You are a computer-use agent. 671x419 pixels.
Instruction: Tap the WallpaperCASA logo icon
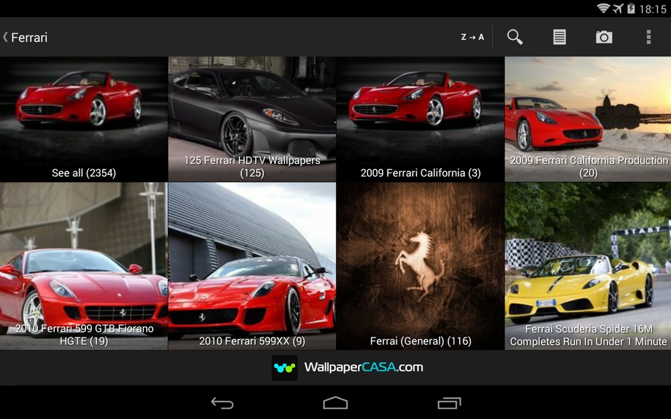pos(284,368)
